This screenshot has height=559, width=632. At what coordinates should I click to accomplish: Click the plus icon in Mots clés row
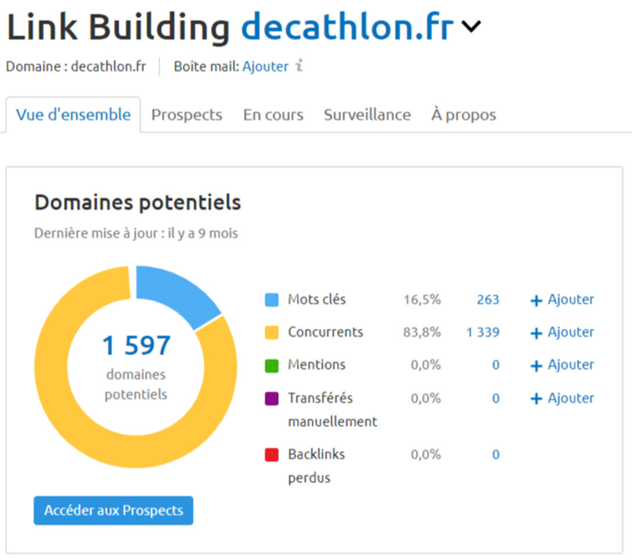[x=536, y=301]
